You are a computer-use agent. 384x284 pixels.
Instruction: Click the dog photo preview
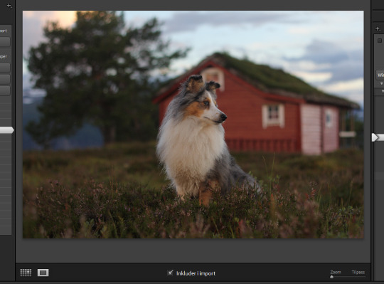point(193,125)
